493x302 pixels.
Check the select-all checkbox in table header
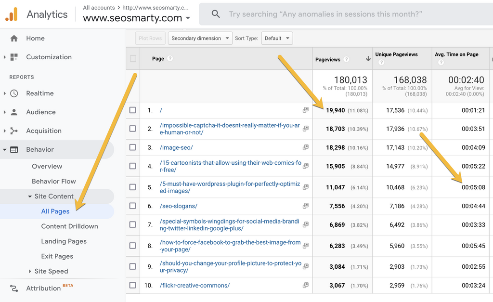[x=133, y=59]
